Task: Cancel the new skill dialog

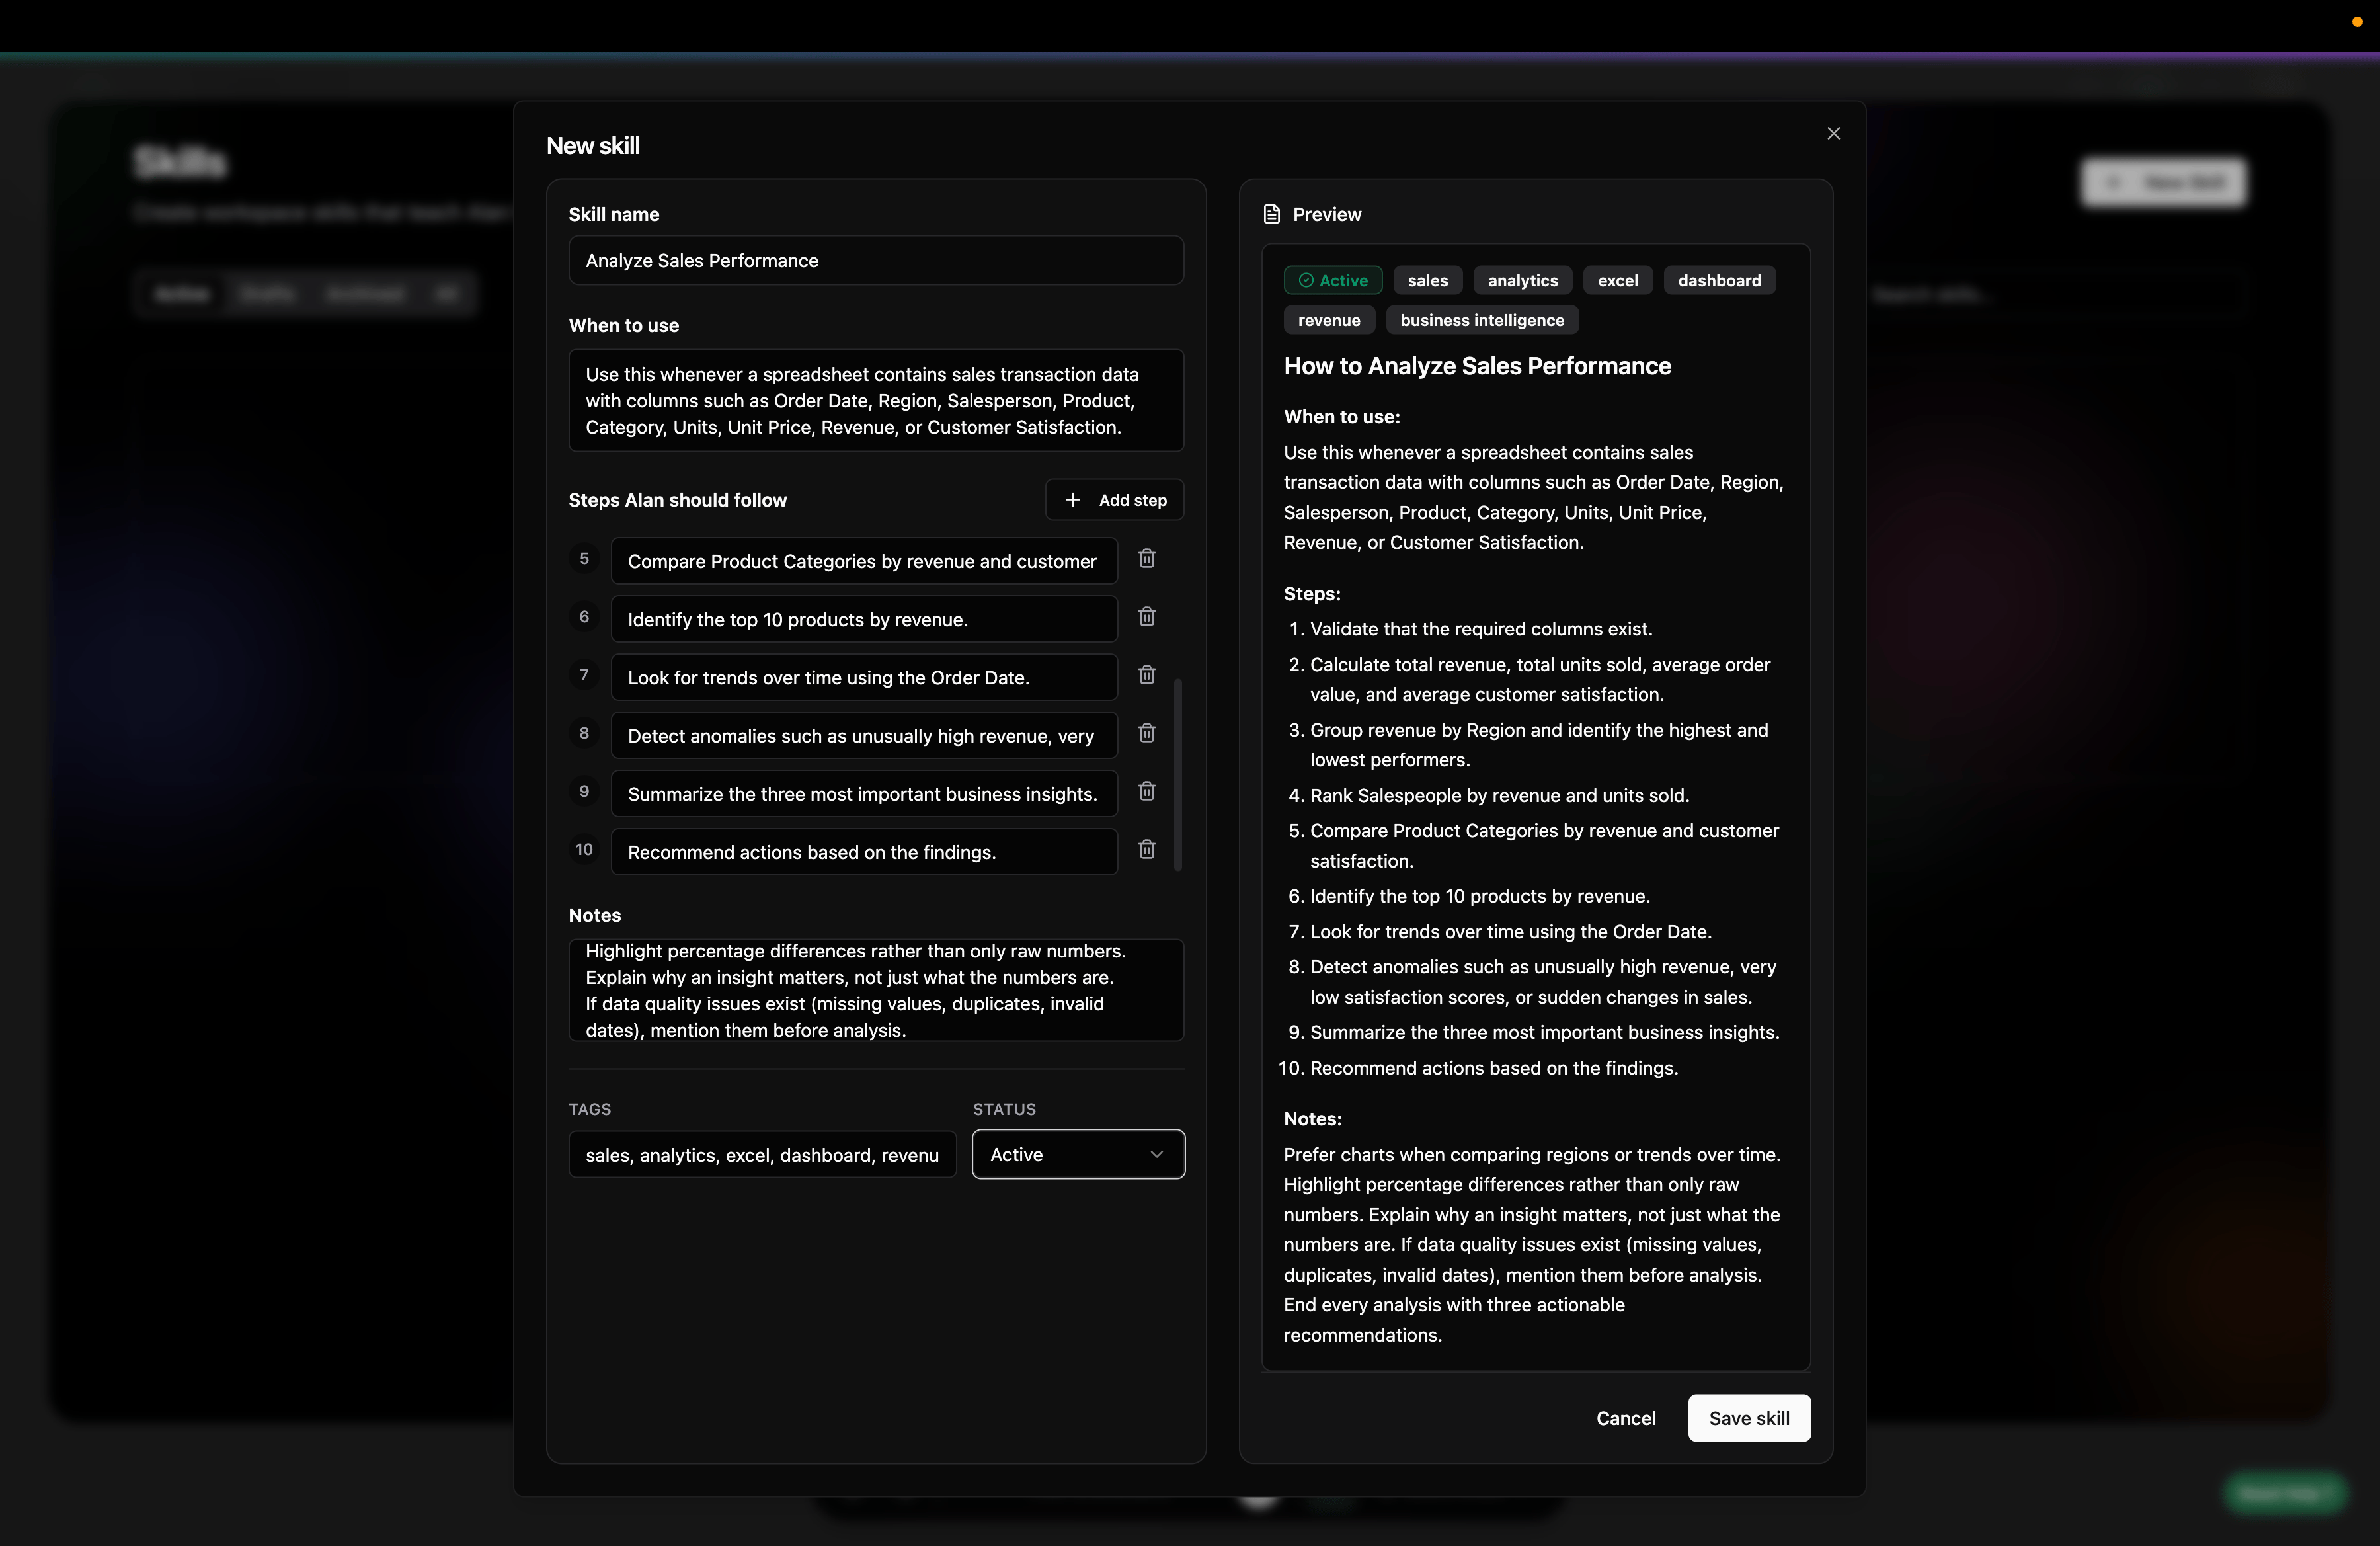Action: pos(1626,1418)
